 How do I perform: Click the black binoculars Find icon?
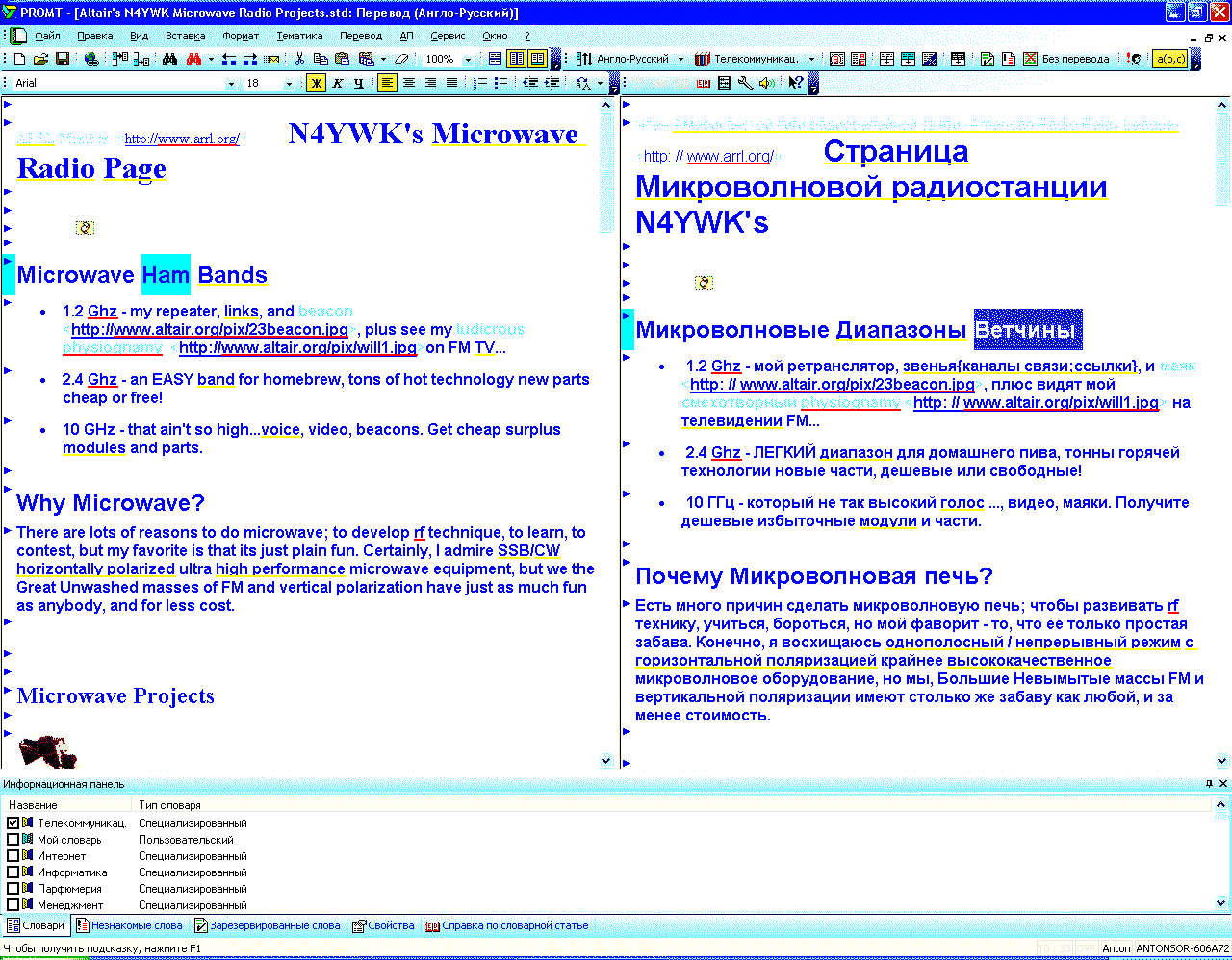[x=169, y=59]
